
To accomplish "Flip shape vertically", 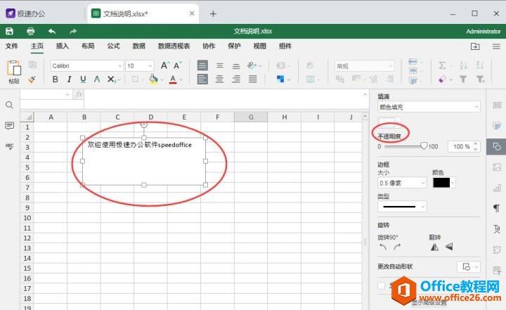I will pyautogui.click(x=449, y=247).
